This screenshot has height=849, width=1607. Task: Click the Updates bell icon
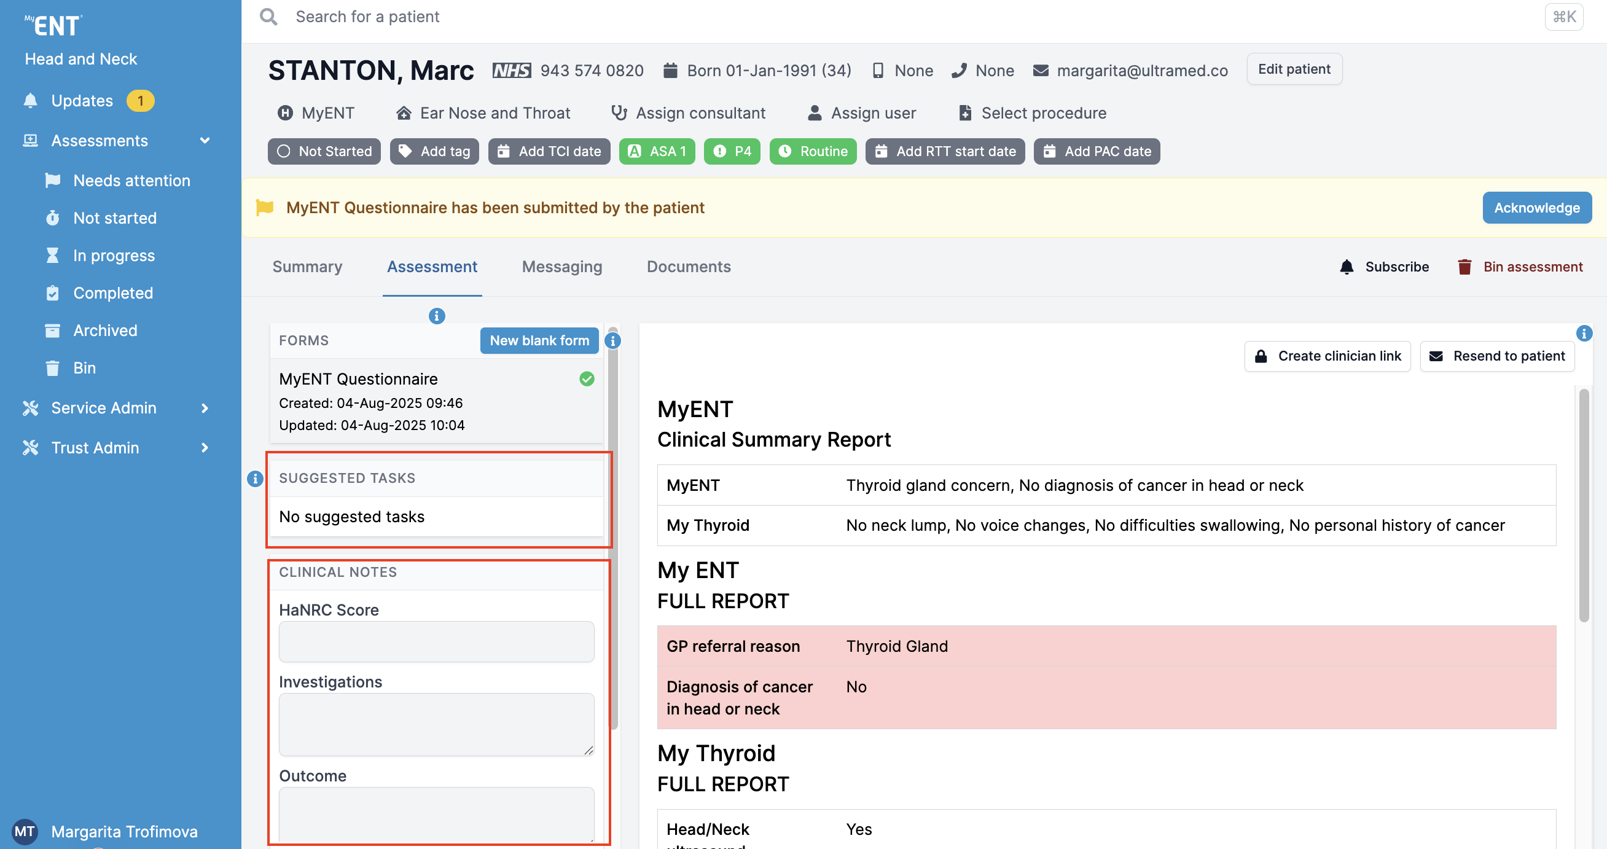click(30, 100)
